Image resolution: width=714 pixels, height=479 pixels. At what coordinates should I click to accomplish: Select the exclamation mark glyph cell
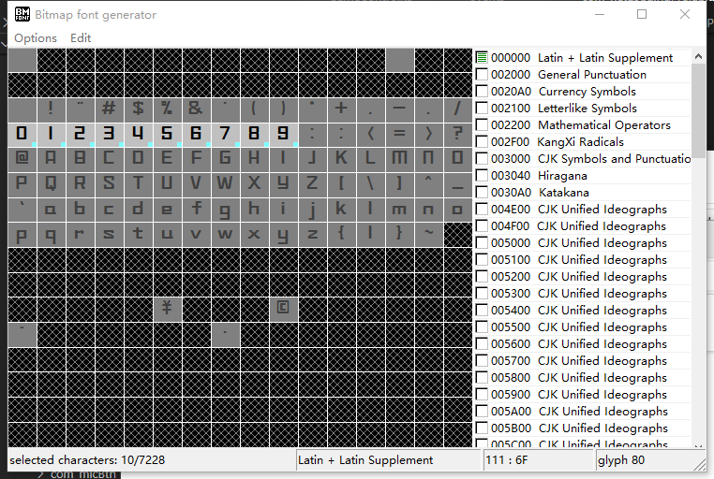51,109
